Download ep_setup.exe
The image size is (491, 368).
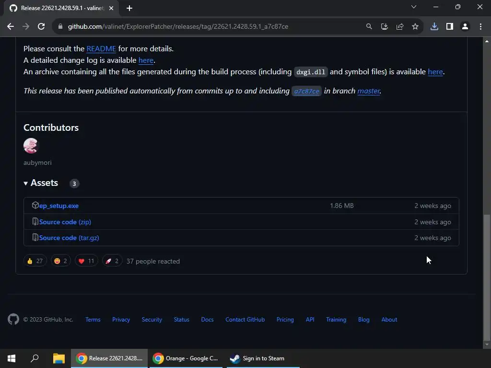click(59, 206)
